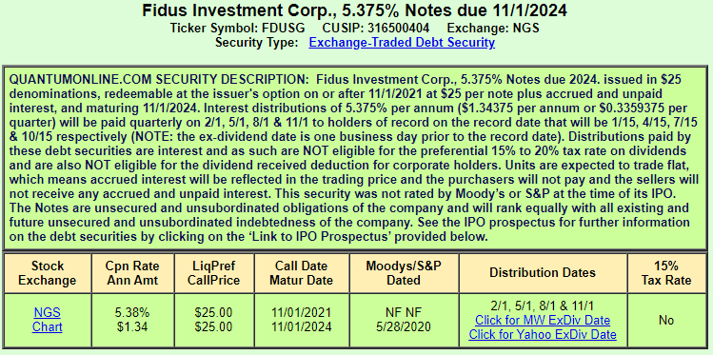
Task: Select the Distribution Dates column header
Action: (x=543, y=273)
